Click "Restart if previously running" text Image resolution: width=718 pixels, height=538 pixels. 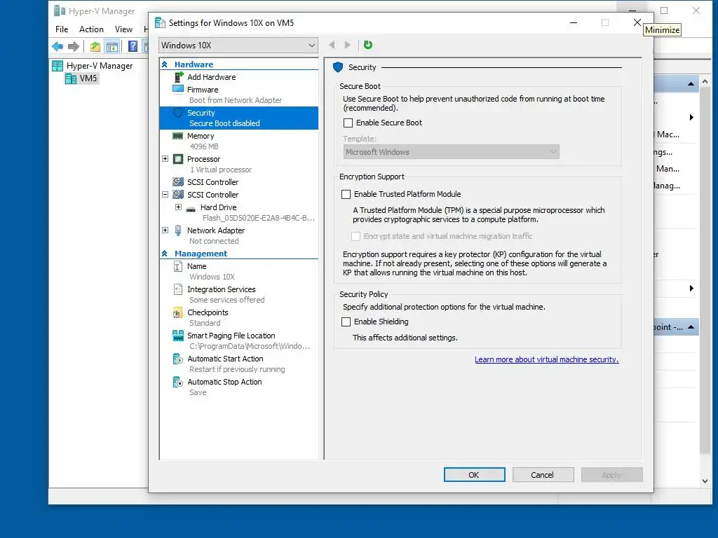click(x=237, y=369)
